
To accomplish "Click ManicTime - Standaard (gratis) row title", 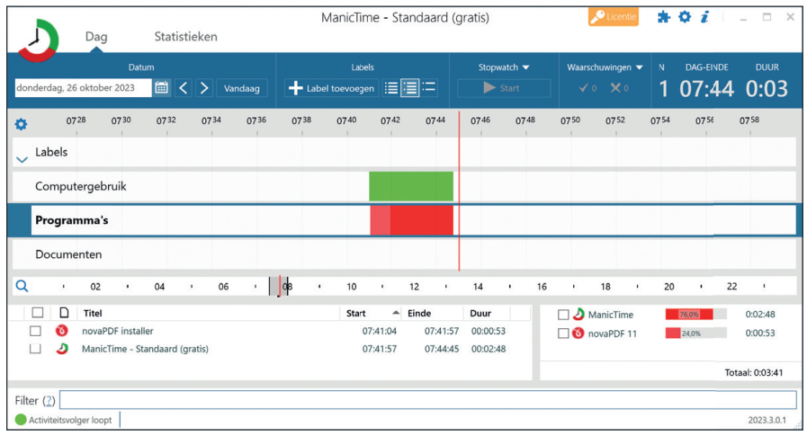I will (x=145, y=349).
